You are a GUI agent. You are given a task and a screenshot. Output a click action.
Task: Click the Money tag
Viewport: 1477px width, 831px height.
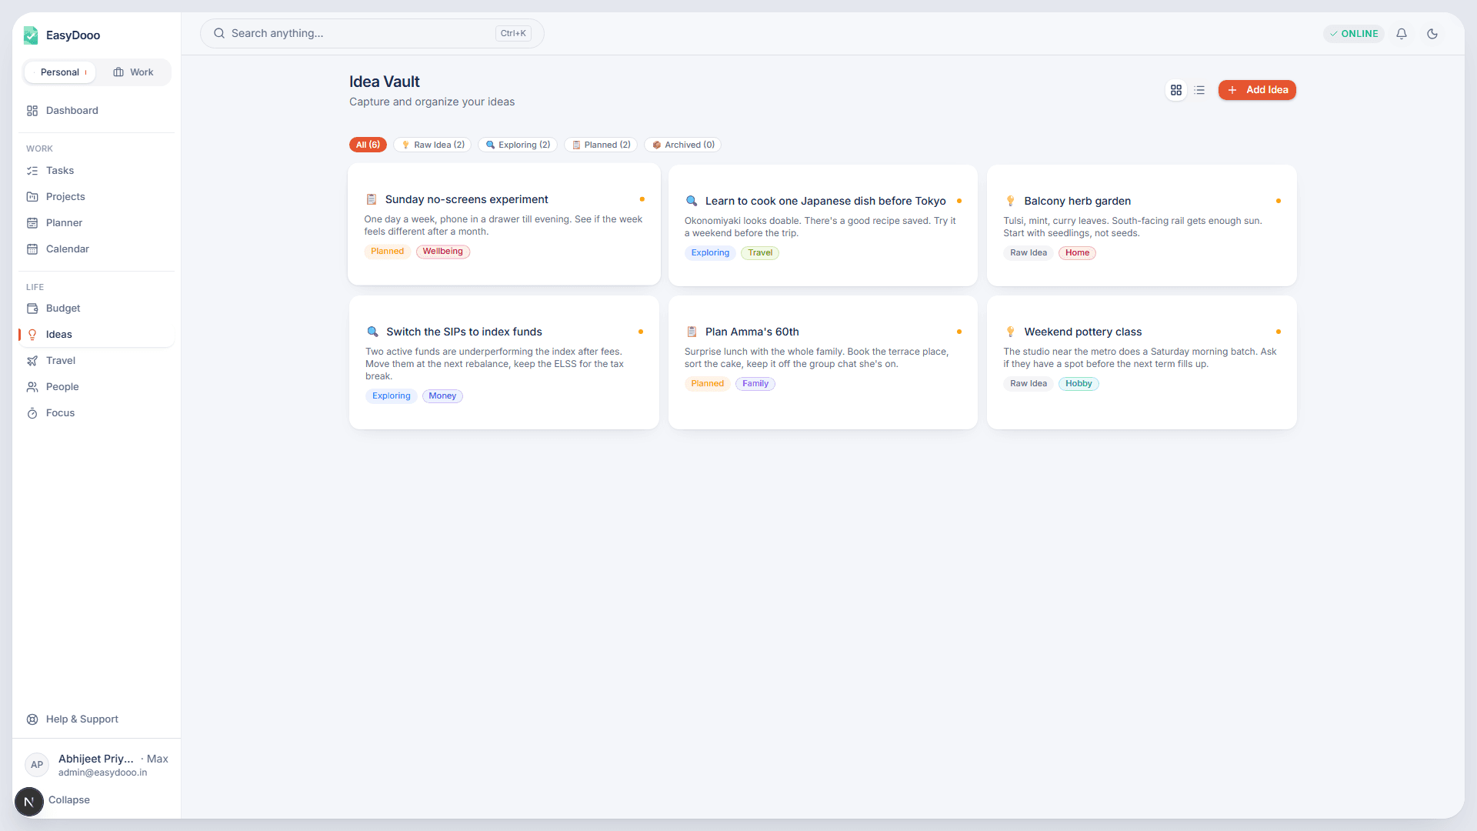pyautogui.click(x=442, y=396)
